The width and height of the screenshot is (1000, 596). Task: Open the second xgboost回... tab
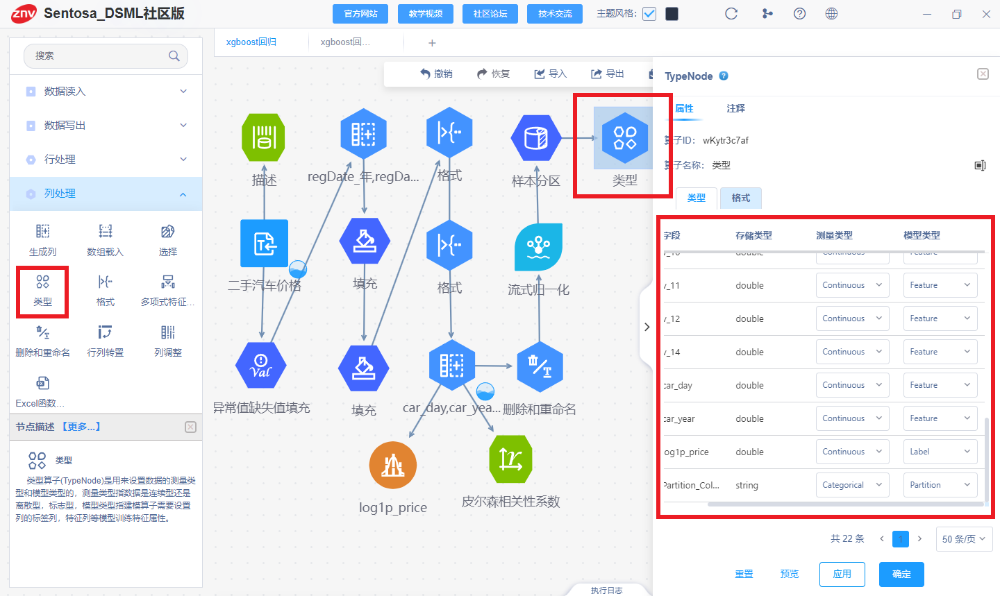coord(345,42)
